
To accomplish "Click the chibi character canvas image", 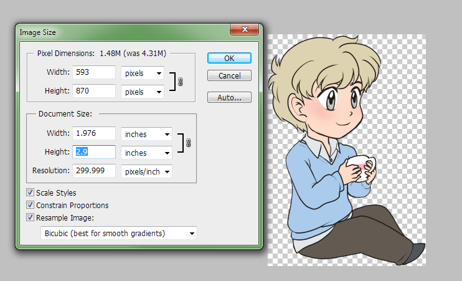I will 346,150.
